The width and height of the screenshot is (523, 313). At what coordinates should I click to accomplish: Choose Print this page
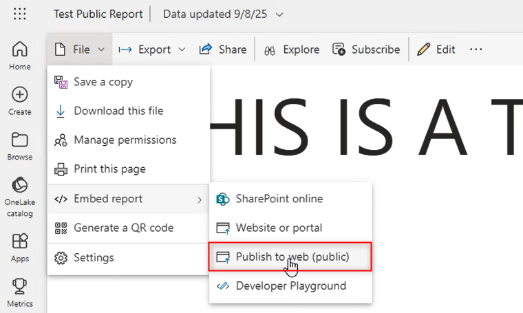[x=129, y=169]
